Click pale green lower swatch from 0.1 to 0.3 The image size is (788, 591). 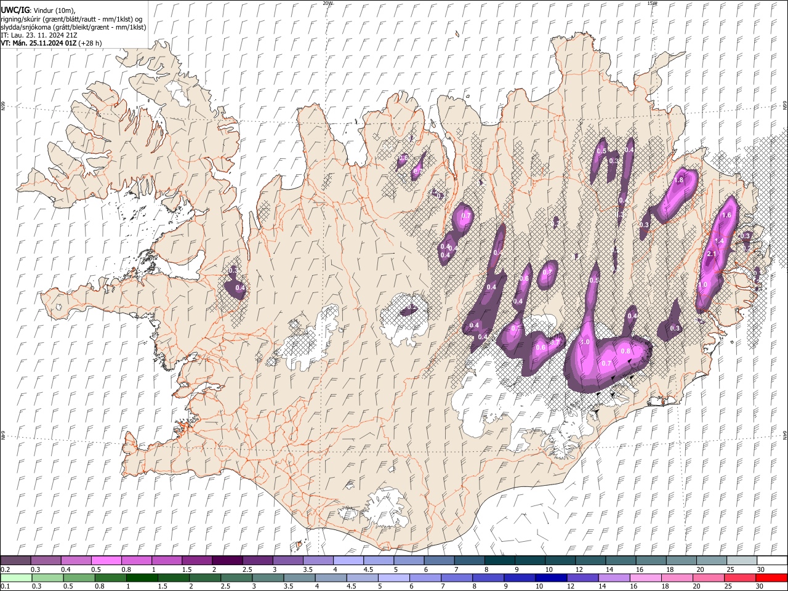pyautogui.click(x=16, y=578)
